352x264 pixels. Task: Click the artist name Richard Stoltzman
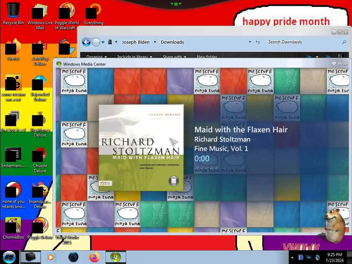click(x=222, y=139)
